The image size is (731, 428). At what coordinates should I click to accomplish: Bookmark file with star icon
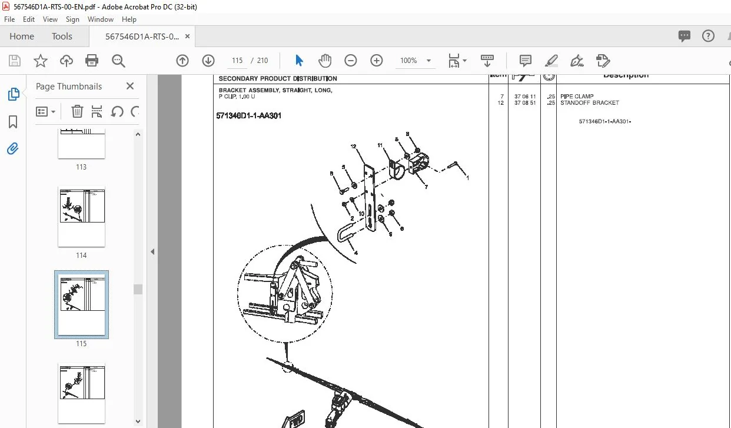(40, 61)
